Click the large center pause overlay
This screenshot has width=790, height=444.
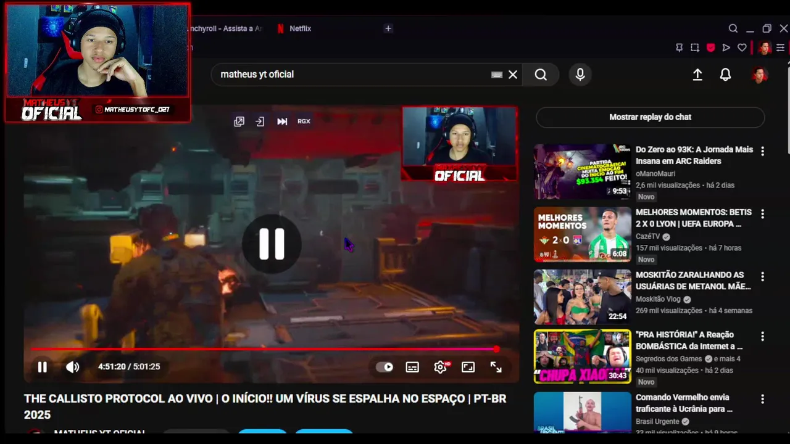[272, 244]
